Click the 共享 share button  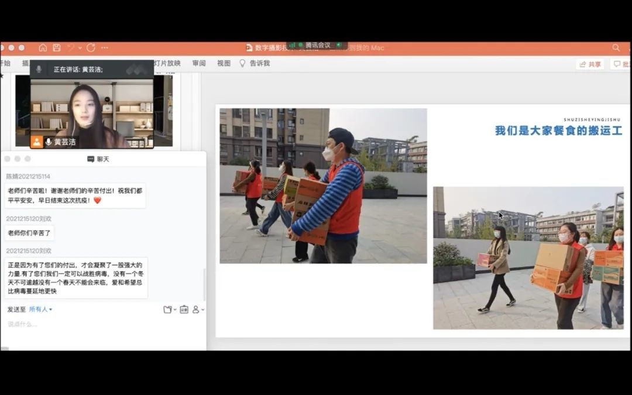coord(590,64)
